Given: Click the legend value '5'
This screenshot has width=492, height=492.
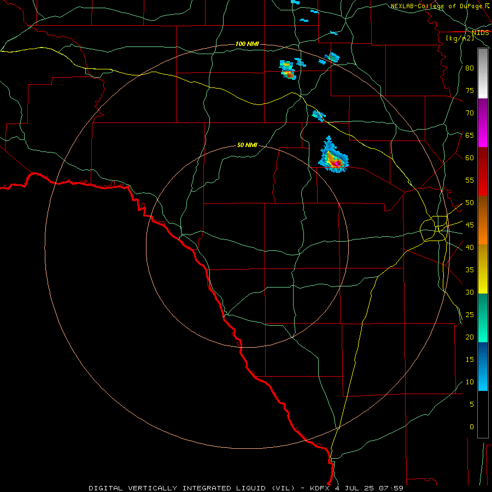Looking at the screenshot, I should point(472,404).
